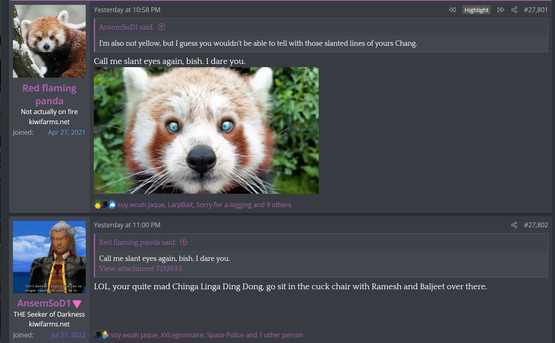Image resolution: width=555 pixels, height=343 pixels.
Task: Open View attachment 7192693 link
Action: (140, 269)
